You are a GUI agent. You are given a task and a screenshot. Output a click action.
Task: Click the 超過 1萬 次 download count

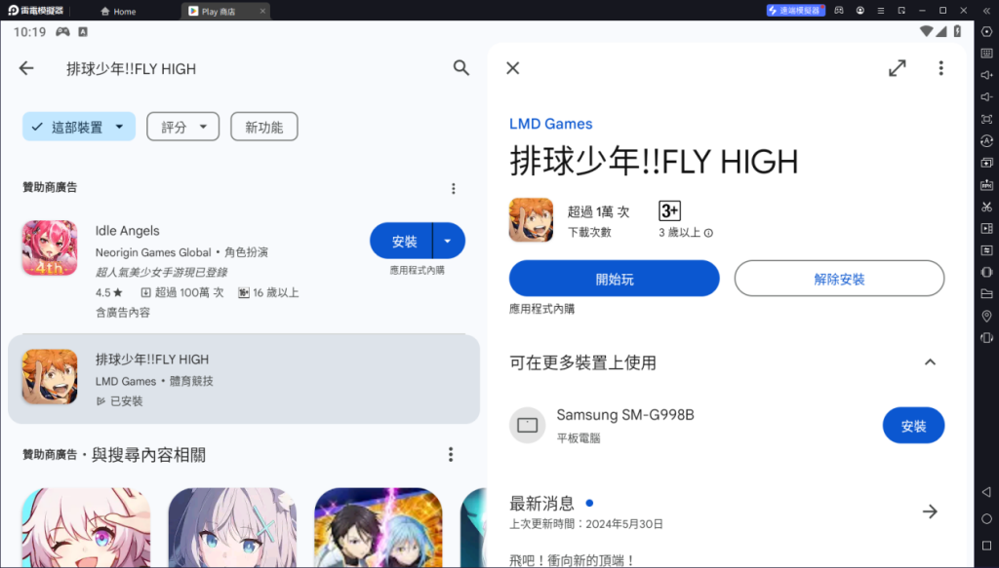pos(598,212)
